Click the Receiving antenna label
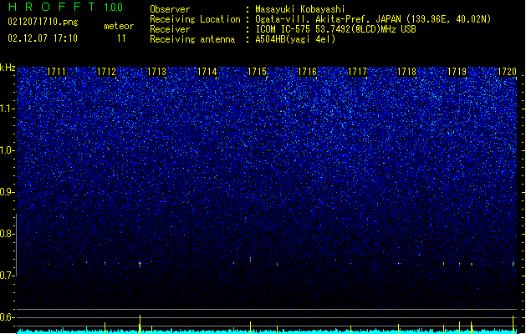Screen dimensions: 526x334 click(192, 39)
